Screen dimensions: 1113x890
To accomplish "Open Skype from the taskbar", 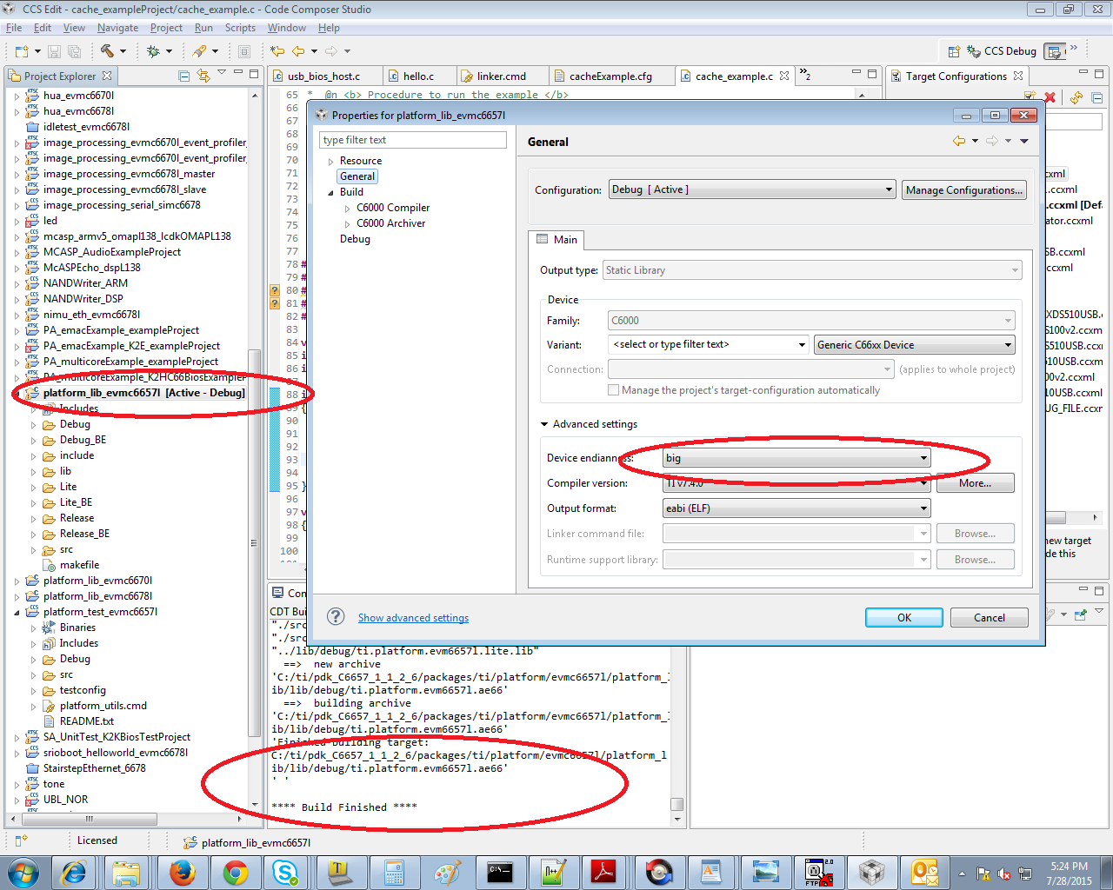I will 285,872.
